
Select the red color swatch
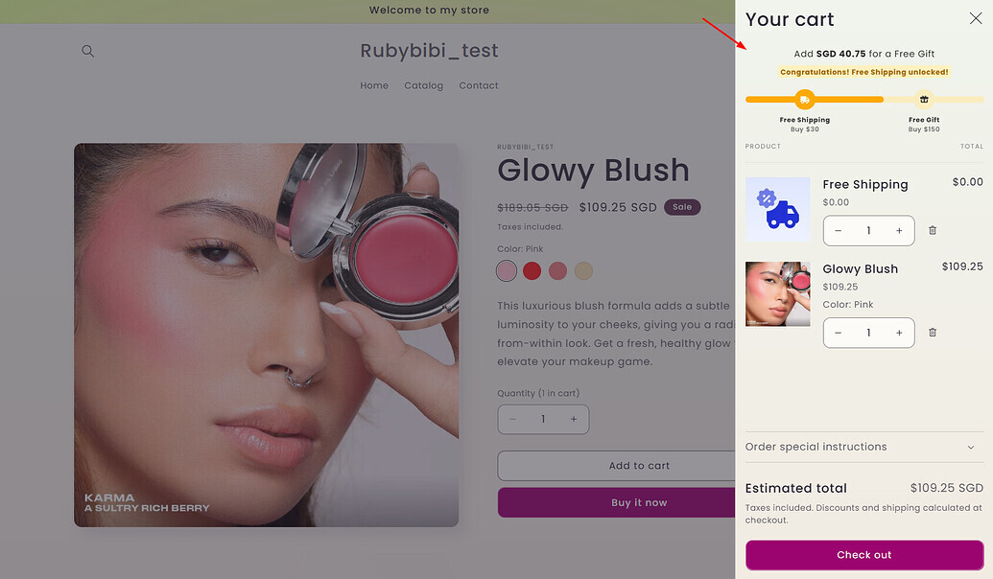click(532, 271)
